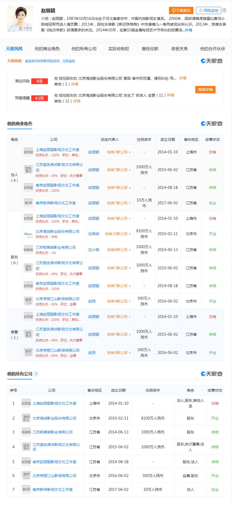
Task: Open the 他的合作伙伴 tab
Action: tap(213, 49)
